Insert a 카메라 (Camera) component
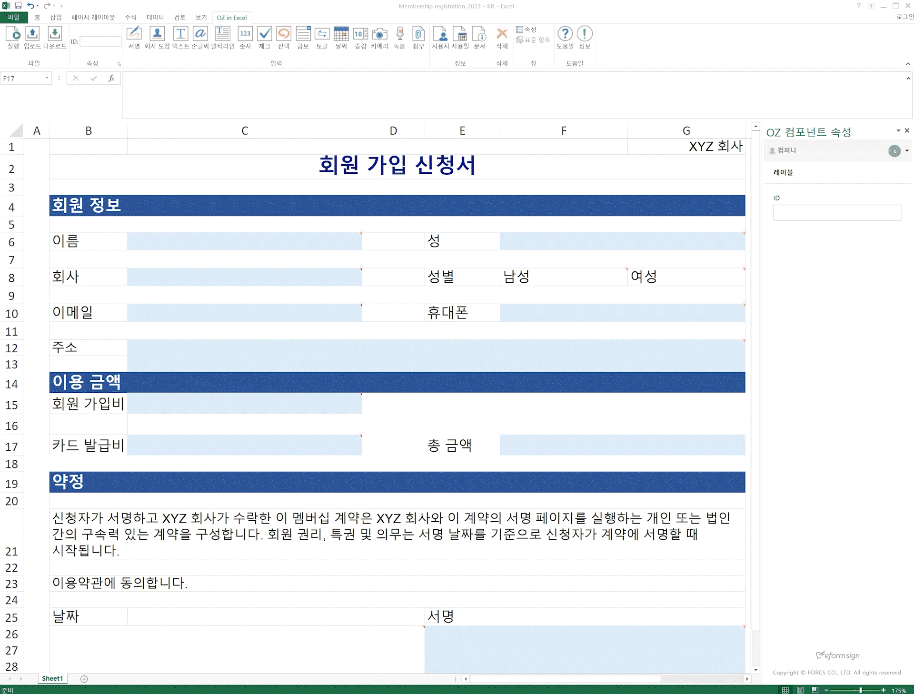Screen dimensions: 914x694 380,38
